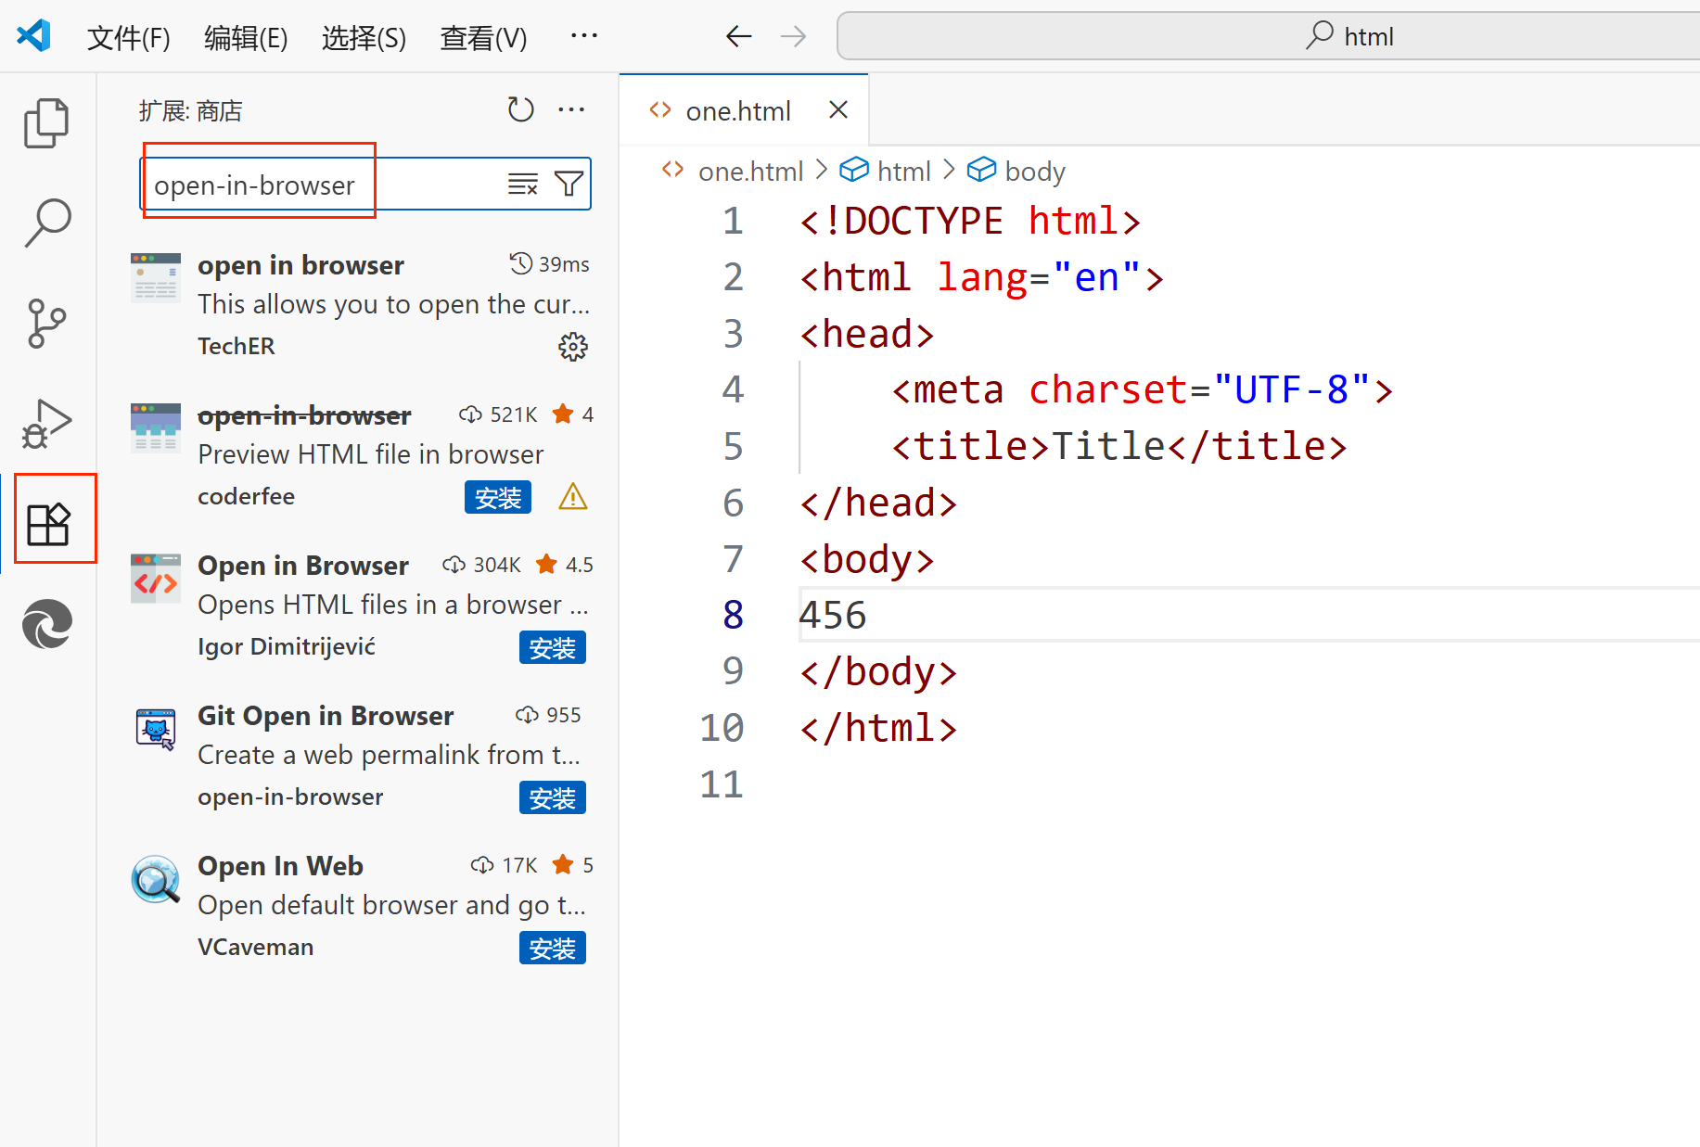Click html breadcrumb segment
This screenshot has width=1700, height=1147.
pos(903,172)
